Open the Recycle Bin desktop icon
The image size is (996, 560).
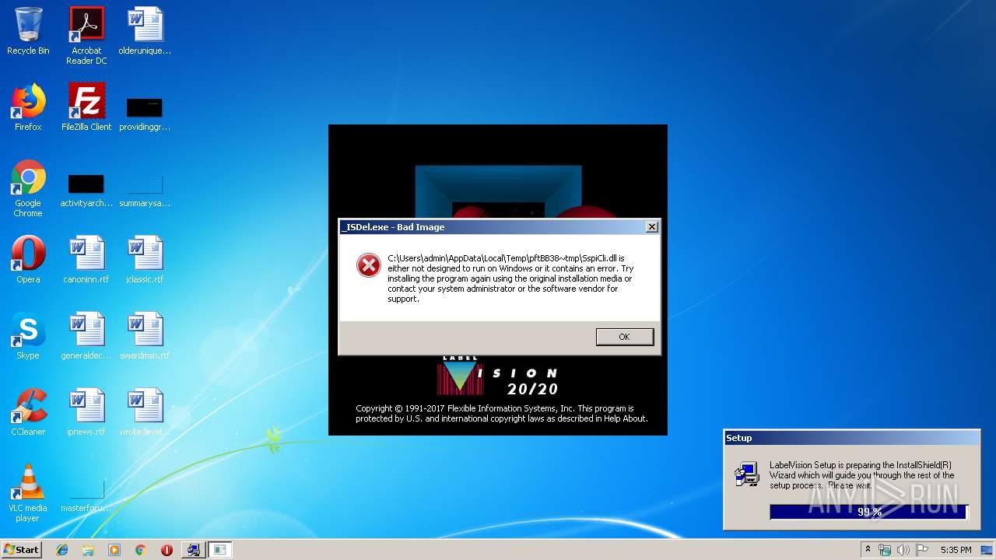coord(28,31)
